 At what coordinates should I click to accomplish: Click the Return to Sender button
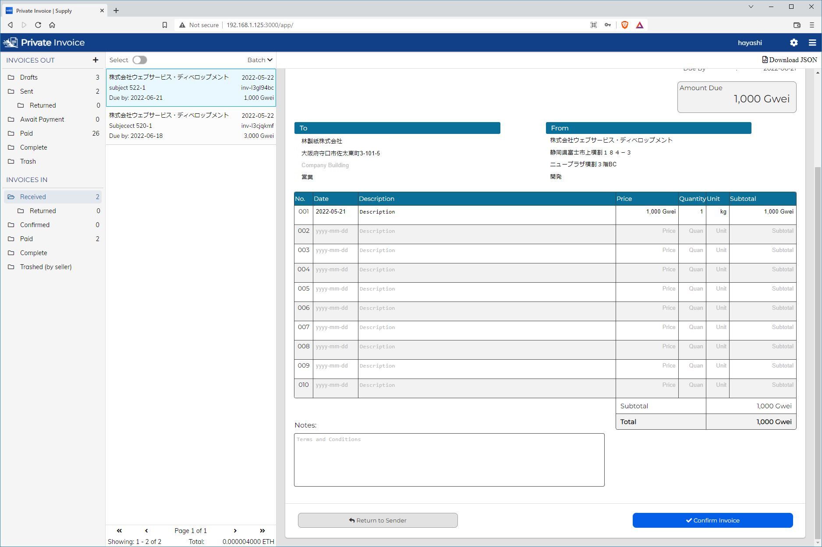378,520
